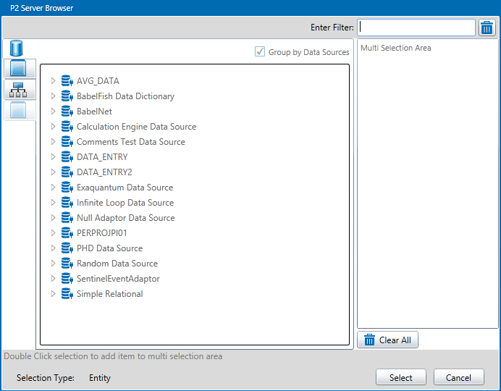Click inside the Enter Filter text field
The image size is (501, 391).
[x=416, y=28]
